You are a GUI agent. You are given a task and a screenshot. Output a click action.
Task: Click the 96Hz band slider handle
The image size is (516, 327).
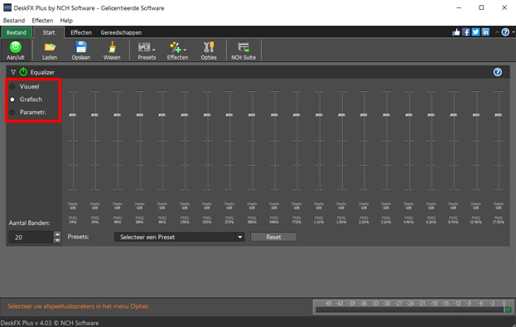pyautogui.click(x=162, y=115)
